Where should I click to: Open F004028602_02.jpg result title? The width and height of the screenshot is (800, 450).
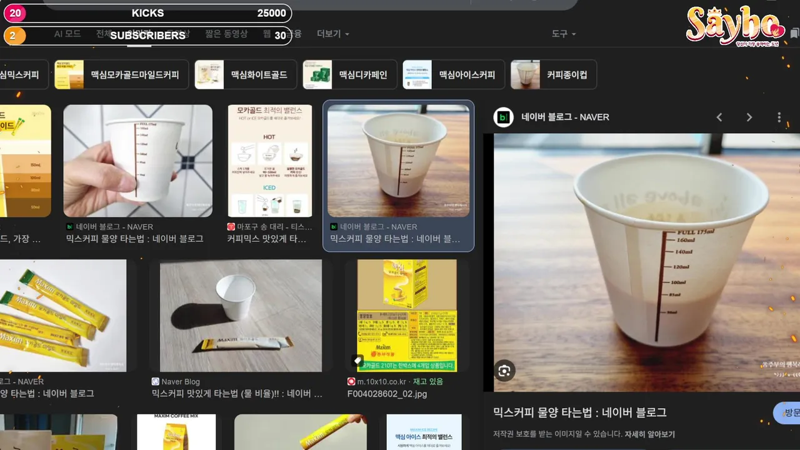tap(387, 394)
